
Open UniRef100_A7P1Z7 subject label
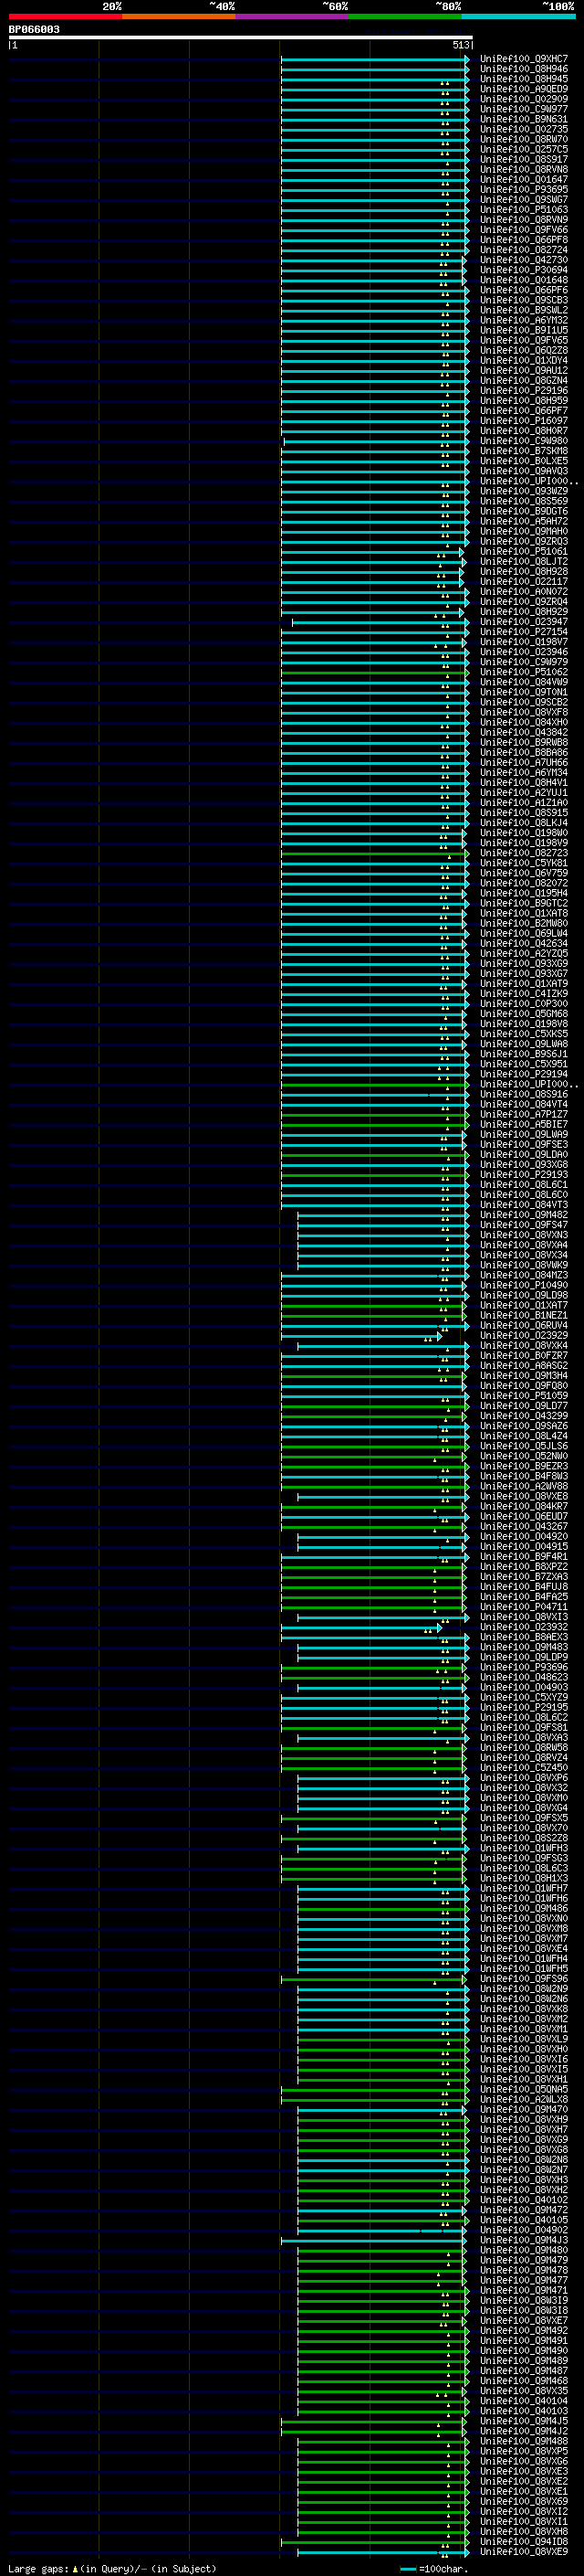(x=524, y=1114)
